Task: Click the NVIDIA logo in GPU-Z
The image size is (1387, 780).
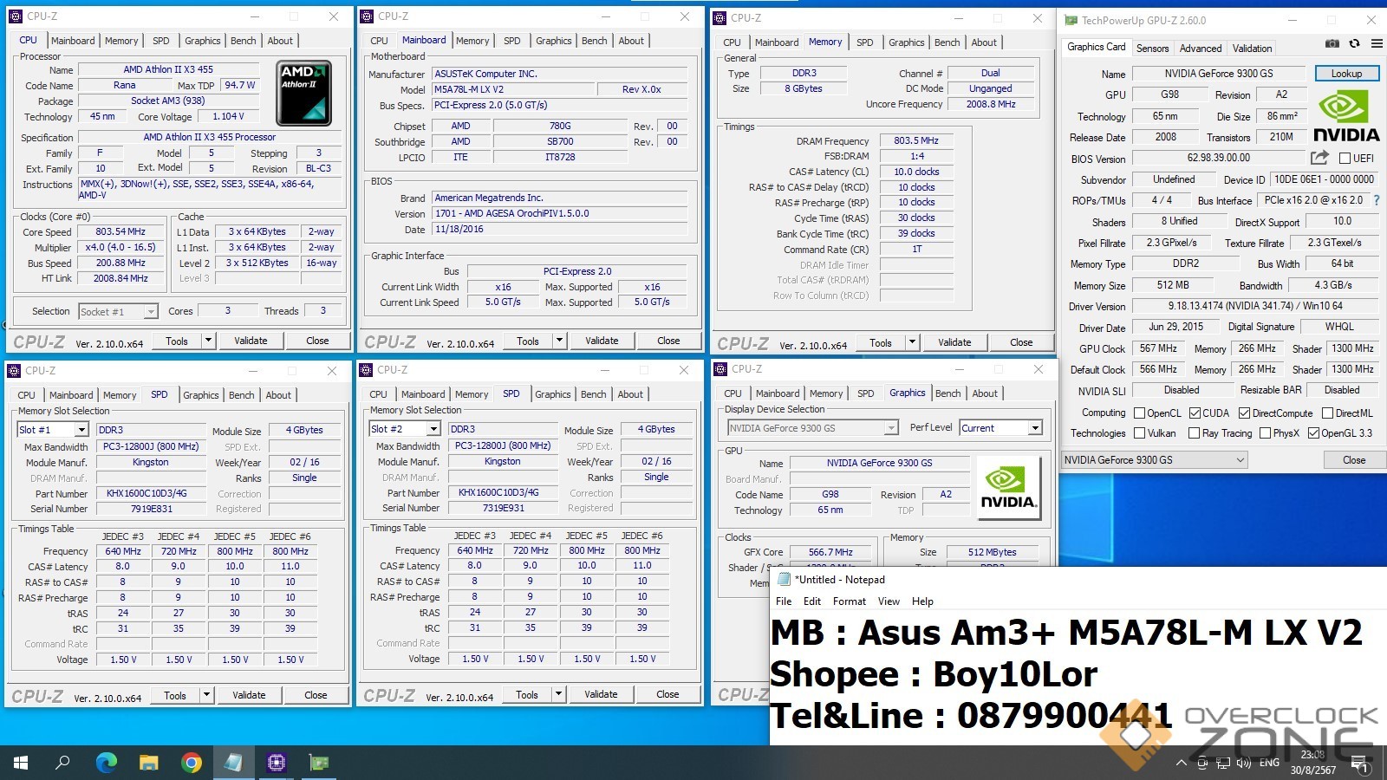Action: pos(1345,117)
